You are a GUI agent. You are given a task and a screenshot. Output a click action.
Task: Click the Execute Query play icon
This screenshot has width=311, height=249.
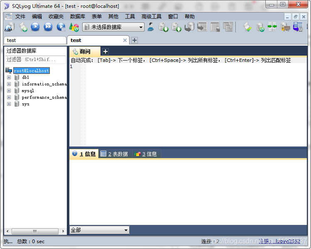(x=35, y=27)
